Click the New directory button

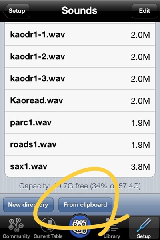point(28,205)
